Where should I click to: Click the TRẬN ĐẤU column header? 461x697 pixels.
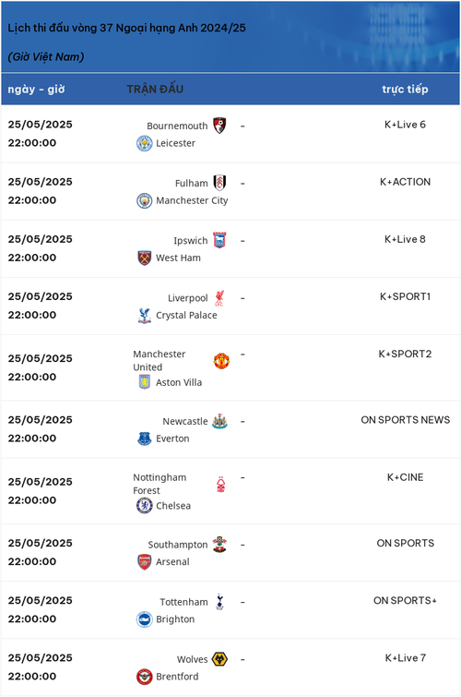click(x=155, y=90)
